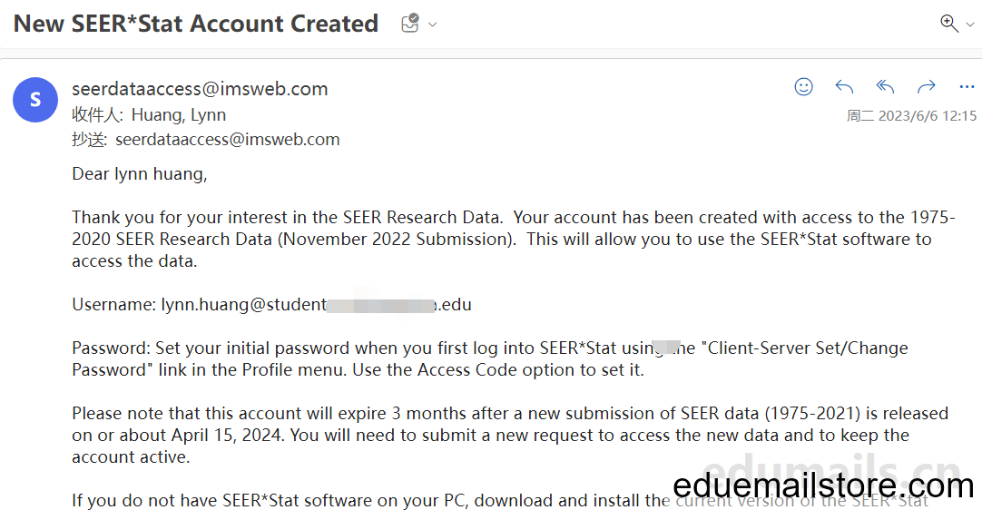Click the Reply All double-arrow icon

pos(885,86)
